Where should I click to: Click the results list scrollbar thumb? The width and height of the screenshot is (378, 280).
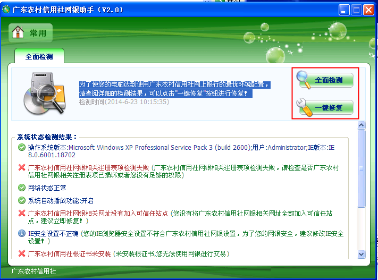coord(361,168)
